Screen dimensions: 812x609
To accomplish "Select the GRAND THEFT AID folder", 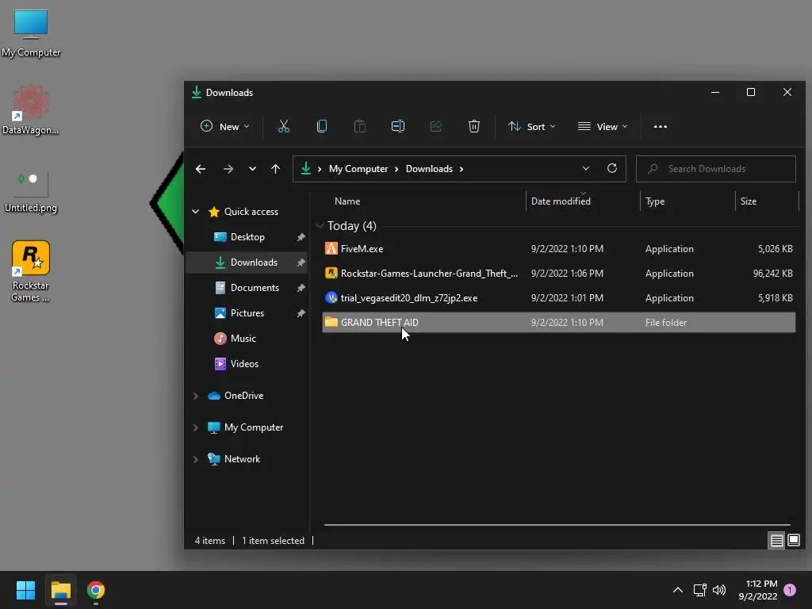I will [x=559, y=322].
